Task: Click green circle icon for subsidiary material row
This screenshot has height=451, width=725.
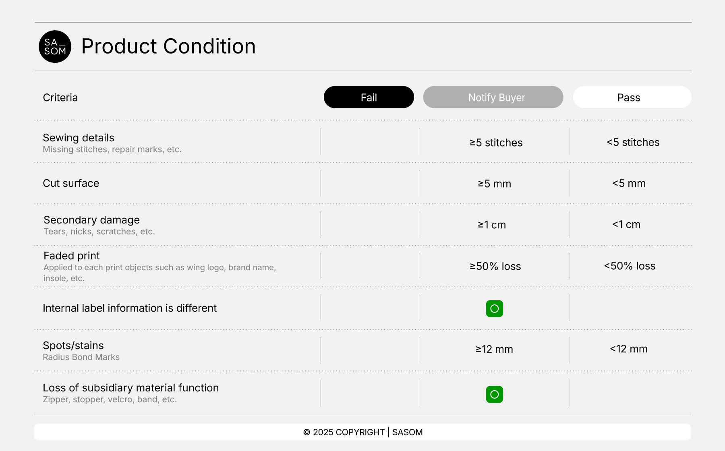Action: coord(494,395)
